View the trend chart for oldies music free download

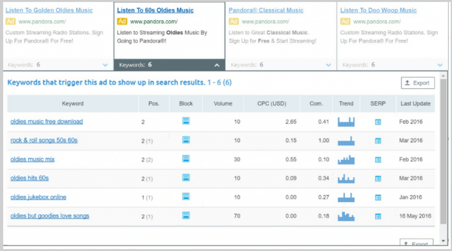click(346, 122)
